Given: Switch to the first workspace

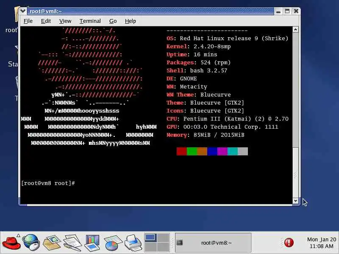Looking at the screenshot, I should [151, 237].
